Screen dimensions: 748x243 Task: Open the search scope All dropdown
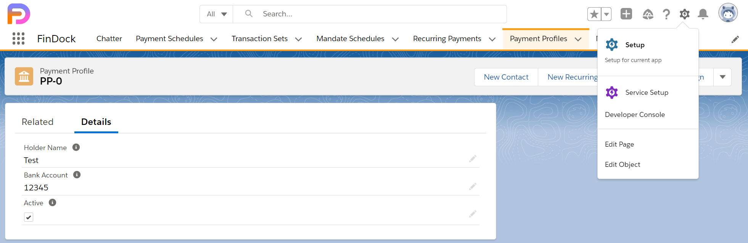216,13
